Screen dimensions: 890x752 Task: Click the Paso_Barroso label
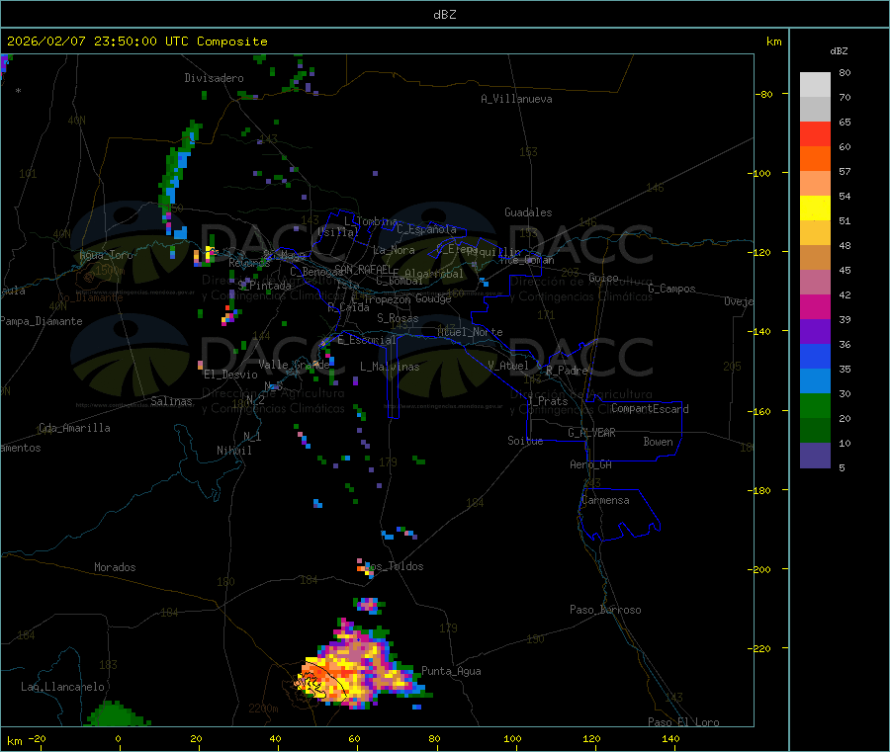(605, 610)
